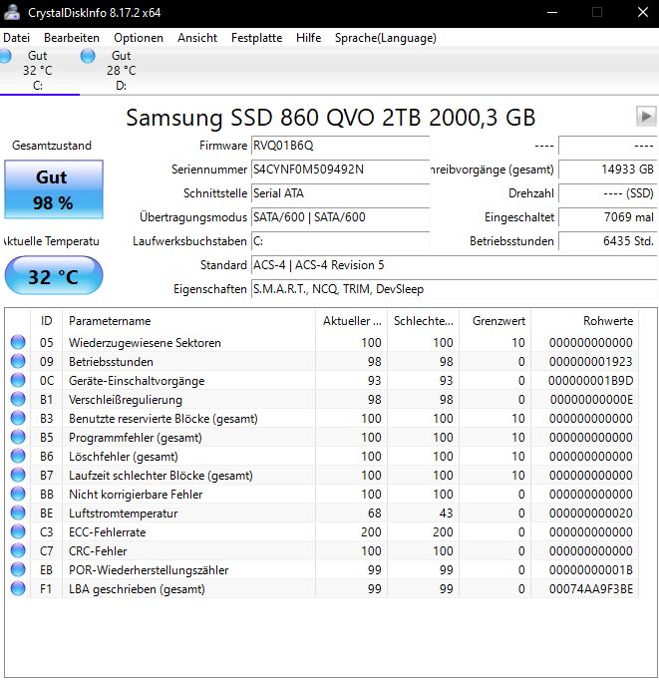
Task: Click status orb of Benutzte reservierte Blöcke row
Action: (18, 418)
